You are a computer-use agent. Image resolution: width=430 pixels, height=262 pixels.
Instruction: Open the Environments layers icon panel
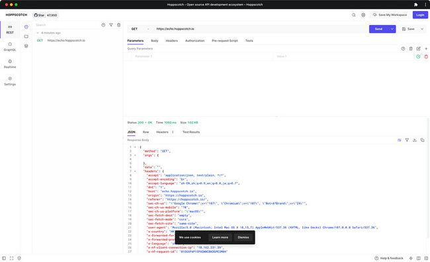pyautogui.click(x=26, y=46)
